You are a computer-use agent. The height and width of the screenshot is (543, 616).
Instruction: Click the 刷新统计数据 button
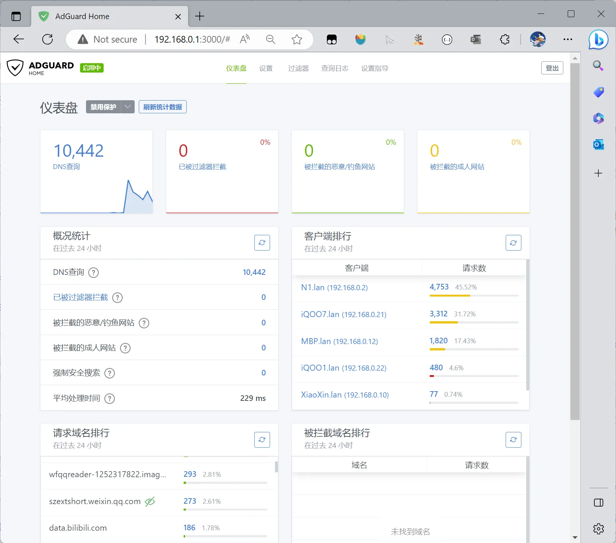point(163,107)
